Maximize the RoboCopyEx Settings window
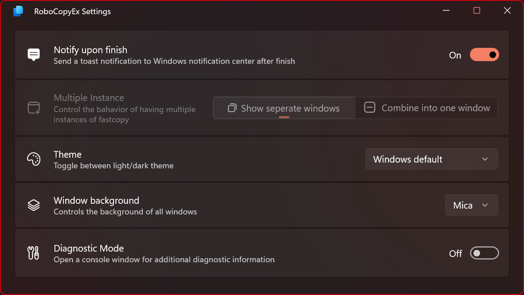The height and width of the screenshot is (295, 524). point(477,11)
